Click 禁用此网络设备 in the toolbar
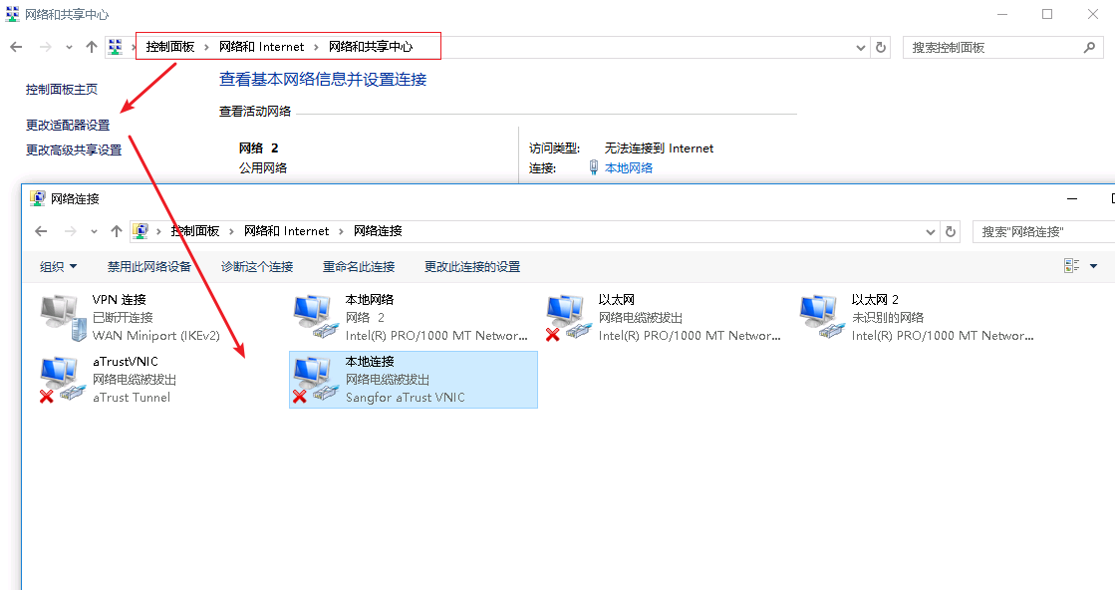The width and height of the screenshot is (1115, 590). click(x=149, y=267)
